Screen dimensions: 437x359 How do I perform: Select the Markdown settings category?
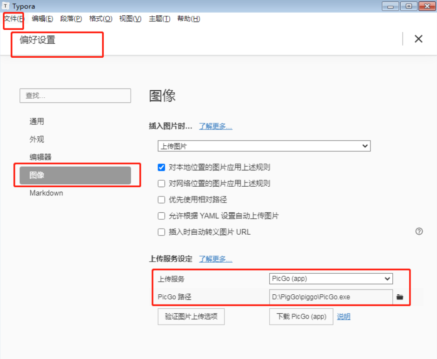(x=46, y=193)
